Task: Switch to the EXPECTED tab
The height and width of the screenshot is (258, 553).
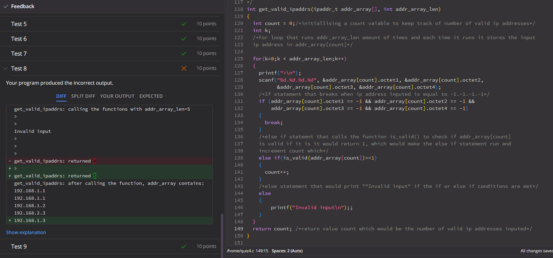Action: pyautogui.click(x=151, y=96)
